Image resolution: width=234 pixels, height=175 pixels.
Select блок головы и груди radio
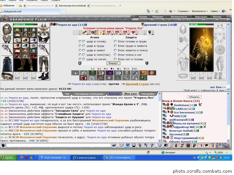115,41
